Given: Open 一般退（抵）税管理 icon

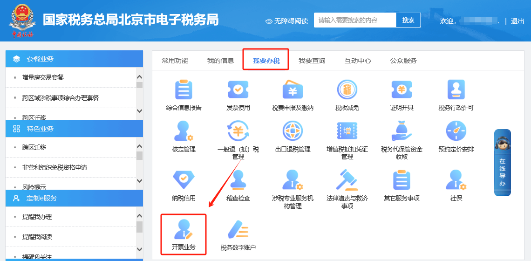Looking at the screenshot, I should coord(238,131).
